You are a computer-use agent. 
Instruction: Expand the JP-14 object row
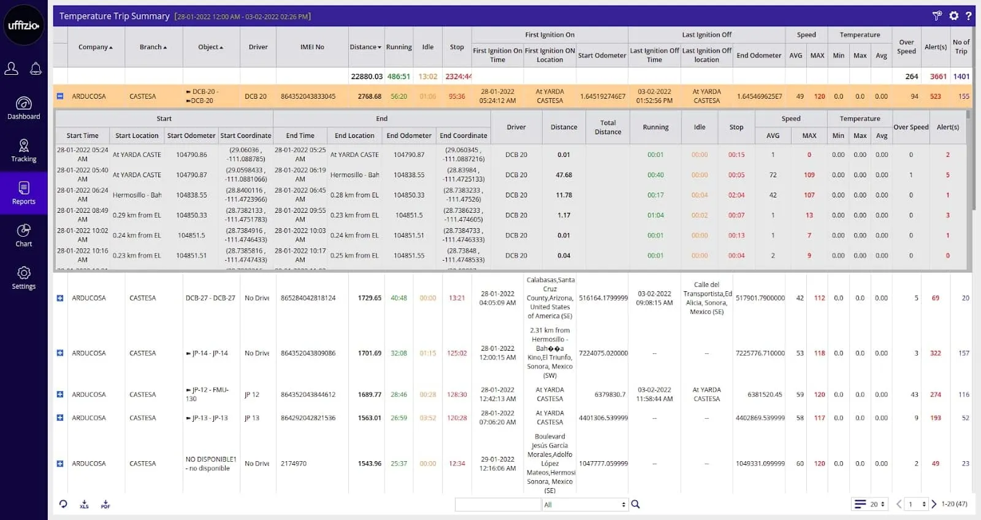pos(60,353)
